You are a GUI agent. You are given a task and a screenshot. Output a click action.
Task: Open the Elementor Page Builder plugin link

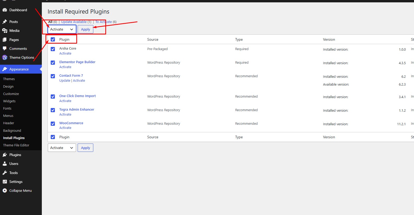tap(77, 62)
